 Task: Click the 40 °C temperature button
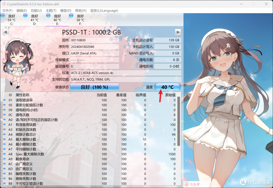point(168,87)
